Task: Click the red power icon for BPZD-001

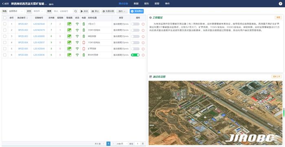Action: (143, 24)
